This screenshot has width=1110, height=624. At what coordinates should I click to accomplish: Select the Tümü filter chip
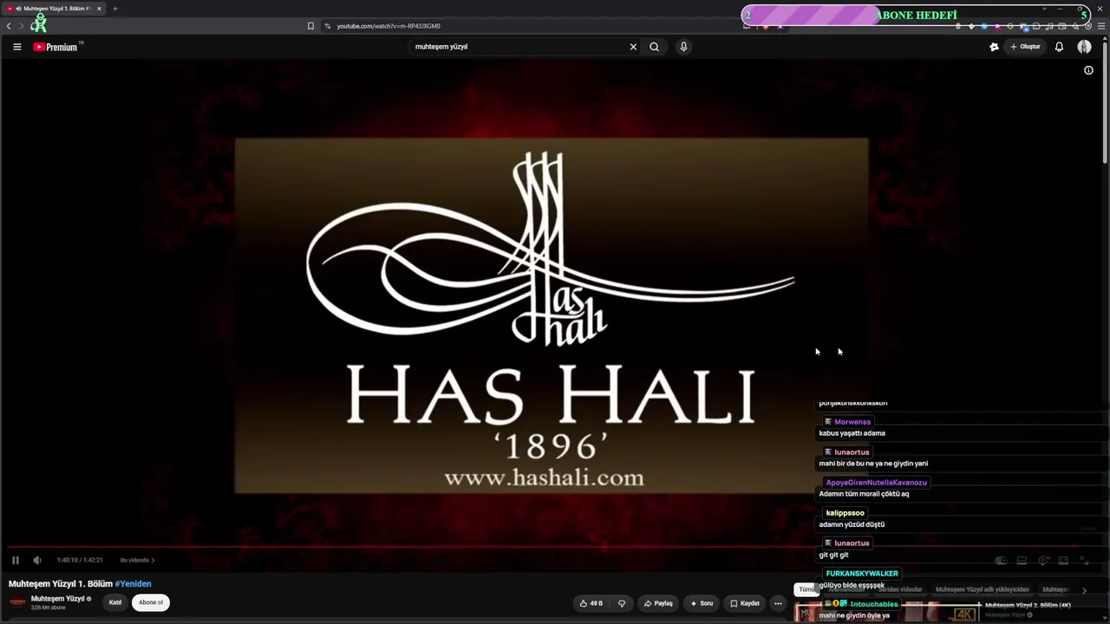tap(806, 589)
